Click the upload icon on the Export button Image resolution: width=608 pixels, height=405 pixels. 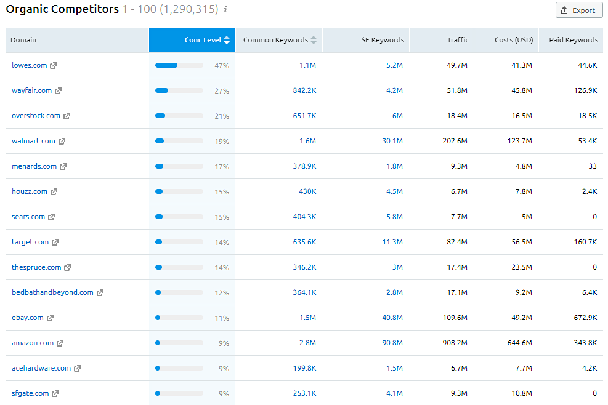tap(565, 10)
